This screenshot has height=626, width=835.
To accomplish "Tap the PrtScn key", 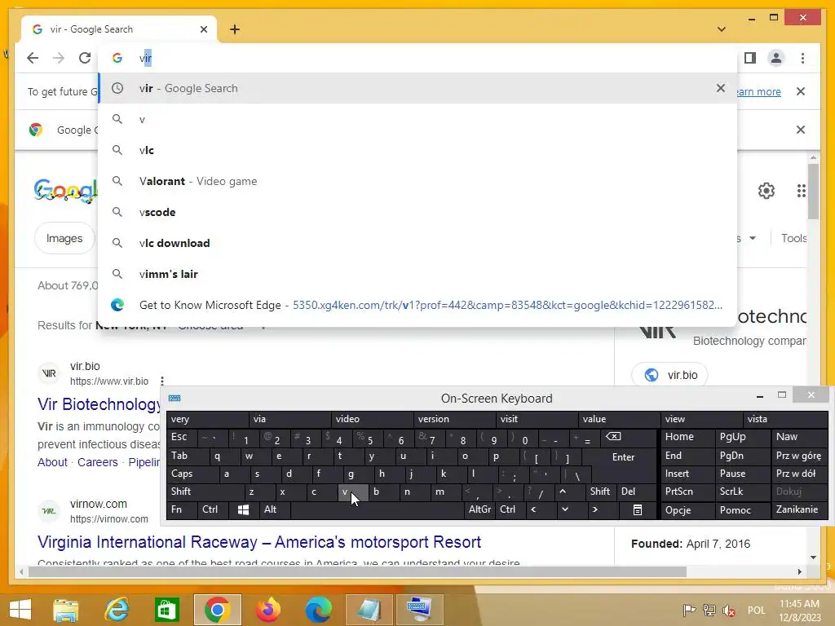I will [687, 492].
